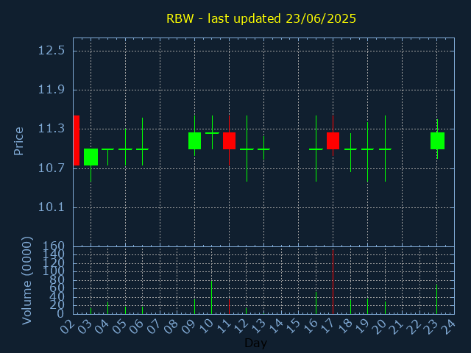The image size is (471, 353).
Task: Click the green volume bar on day 04
Action: pos(108,308)
